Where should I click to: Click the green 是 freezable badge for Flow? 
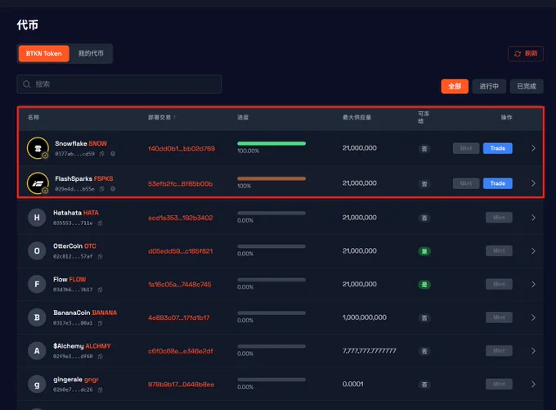424,285
